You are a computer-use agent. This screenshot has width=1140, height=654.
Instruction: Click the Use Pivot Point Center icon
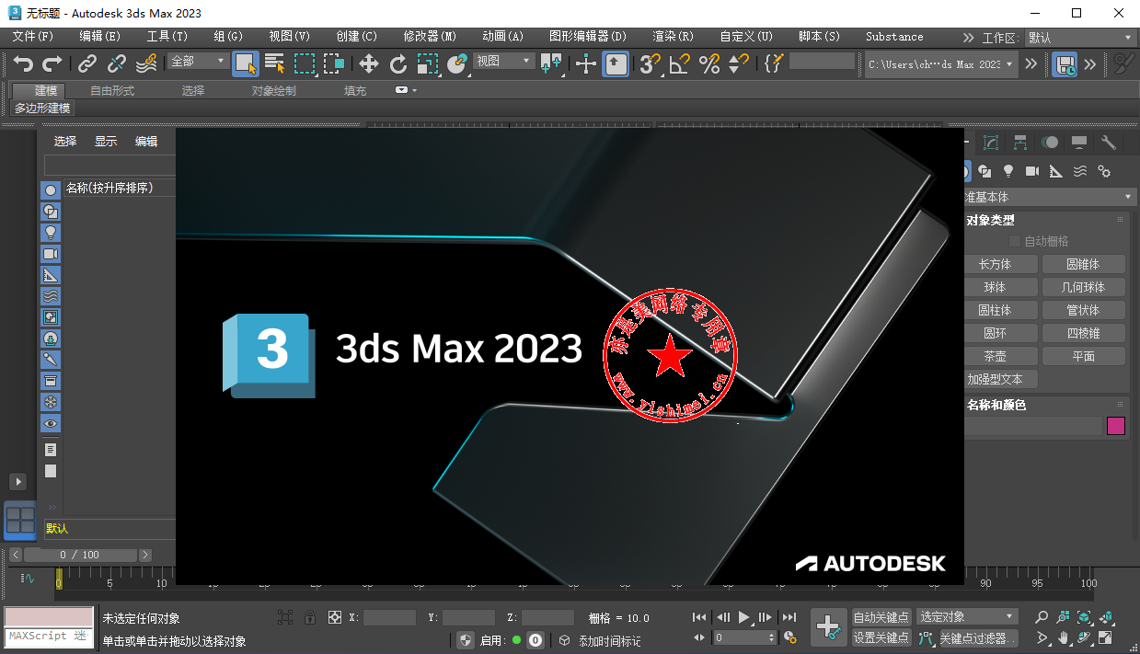551,63
